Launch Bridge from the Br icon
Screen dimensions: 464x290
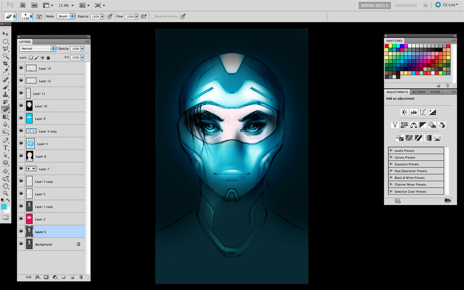23,5
